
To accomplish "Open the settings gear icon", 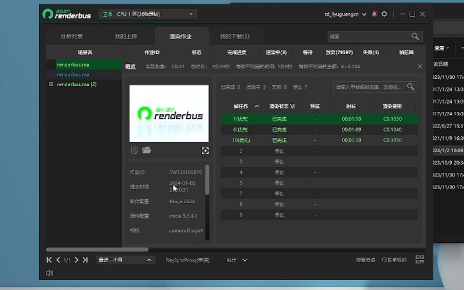I will (384, 14).
